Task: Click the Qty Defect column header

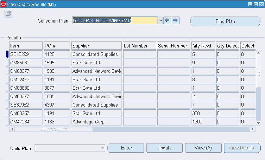Action: click(x=228, y=46)
